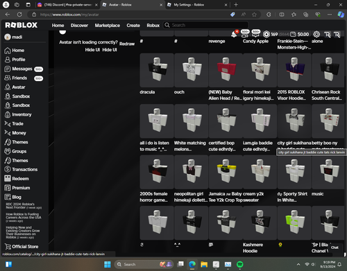Select the dracula shirt thumbnail

pyautogui.click(x=157, y=70)
